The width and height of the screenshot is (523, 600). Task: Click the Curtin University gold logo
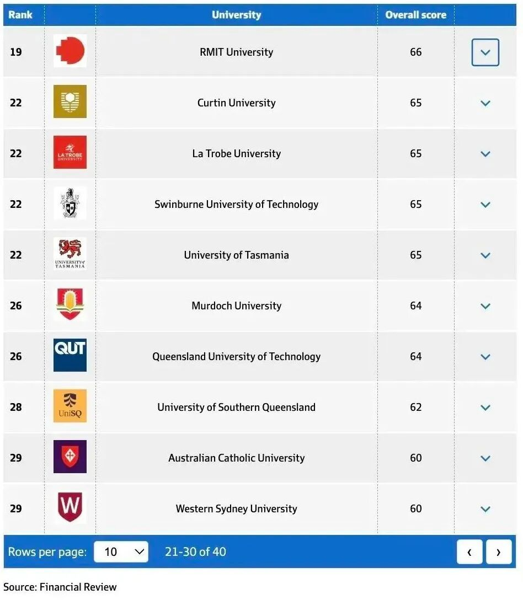tap(70, 102)
